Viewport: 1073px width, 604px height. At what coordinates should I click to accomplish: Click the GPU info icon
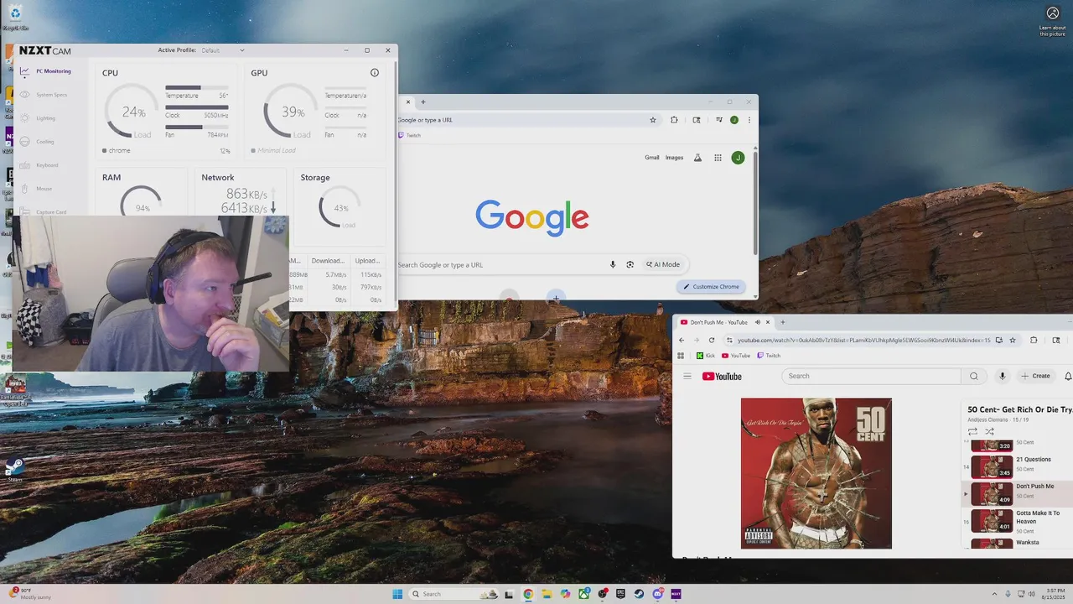tap(375, 73)
